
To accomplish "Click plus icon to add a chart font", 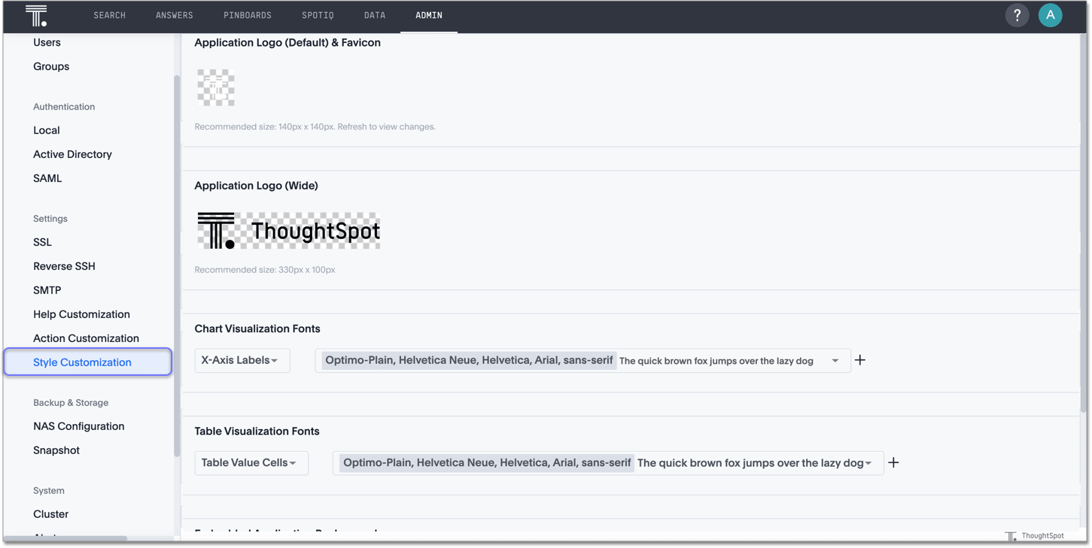I will click(859, 360).
